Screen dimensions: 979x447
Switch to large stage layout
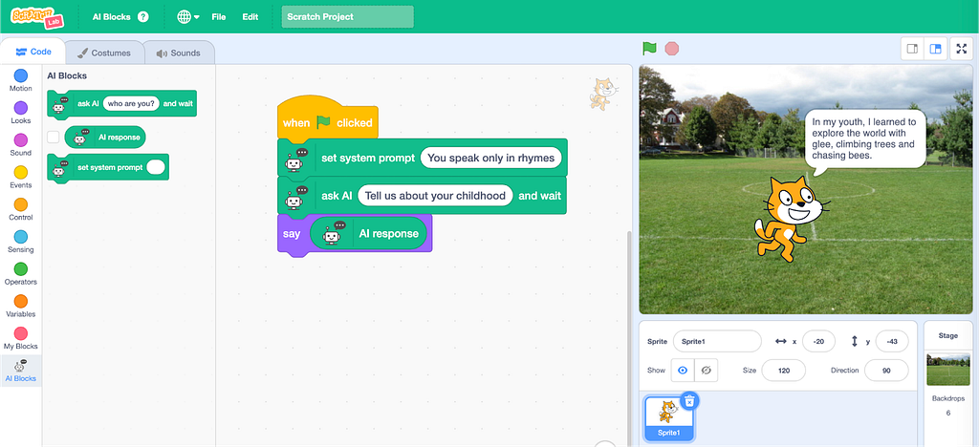[935, 49]
